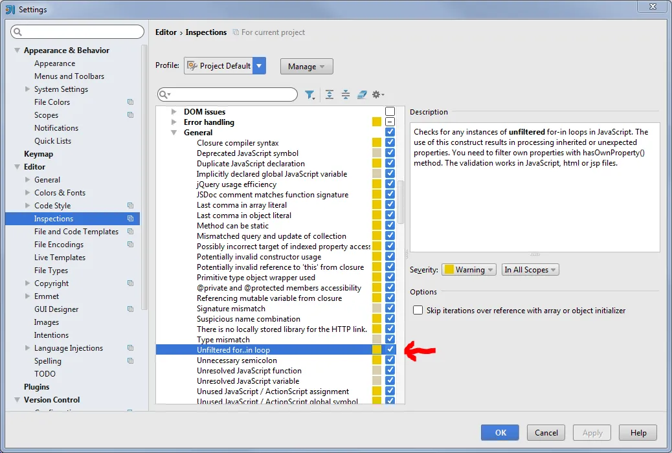Image resolution: width=672 pixels, height=453 pixels.
Task: Click the collapse all tree icon
Action: [x=346, y=94]
